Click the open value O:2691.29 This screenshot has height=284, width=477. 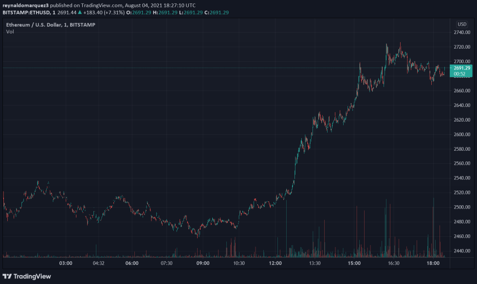139,13
